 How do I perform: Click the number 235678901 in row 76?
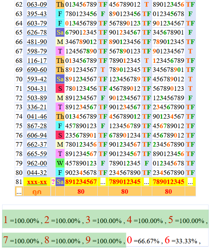pos(81,135)
